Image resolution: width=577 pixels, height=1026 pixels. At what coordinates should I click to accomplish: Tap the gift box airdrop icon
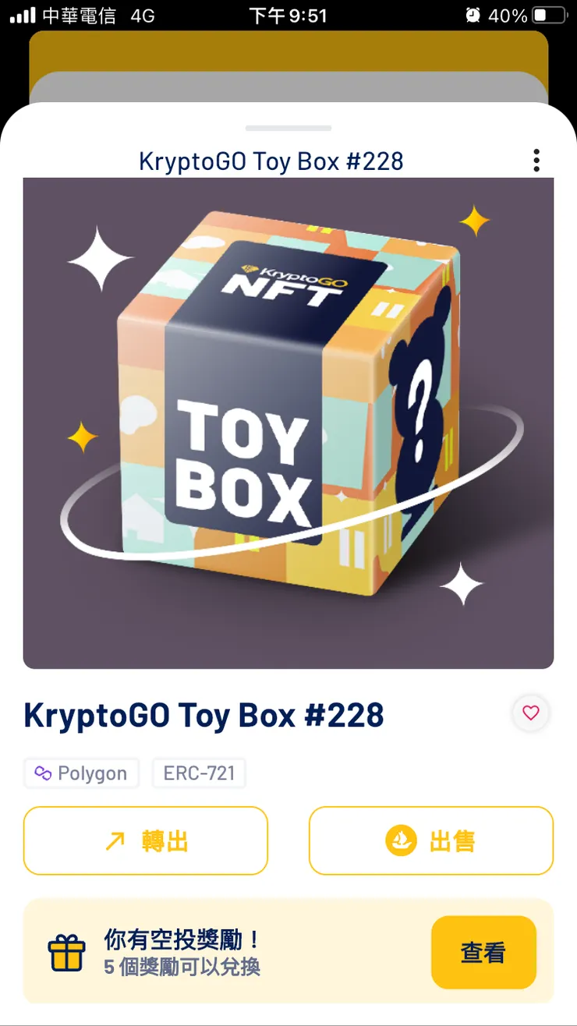66,953
